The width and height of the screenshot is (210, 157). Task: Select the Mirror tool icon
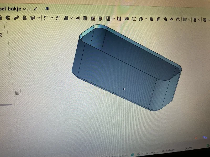(x=119, y=19)
